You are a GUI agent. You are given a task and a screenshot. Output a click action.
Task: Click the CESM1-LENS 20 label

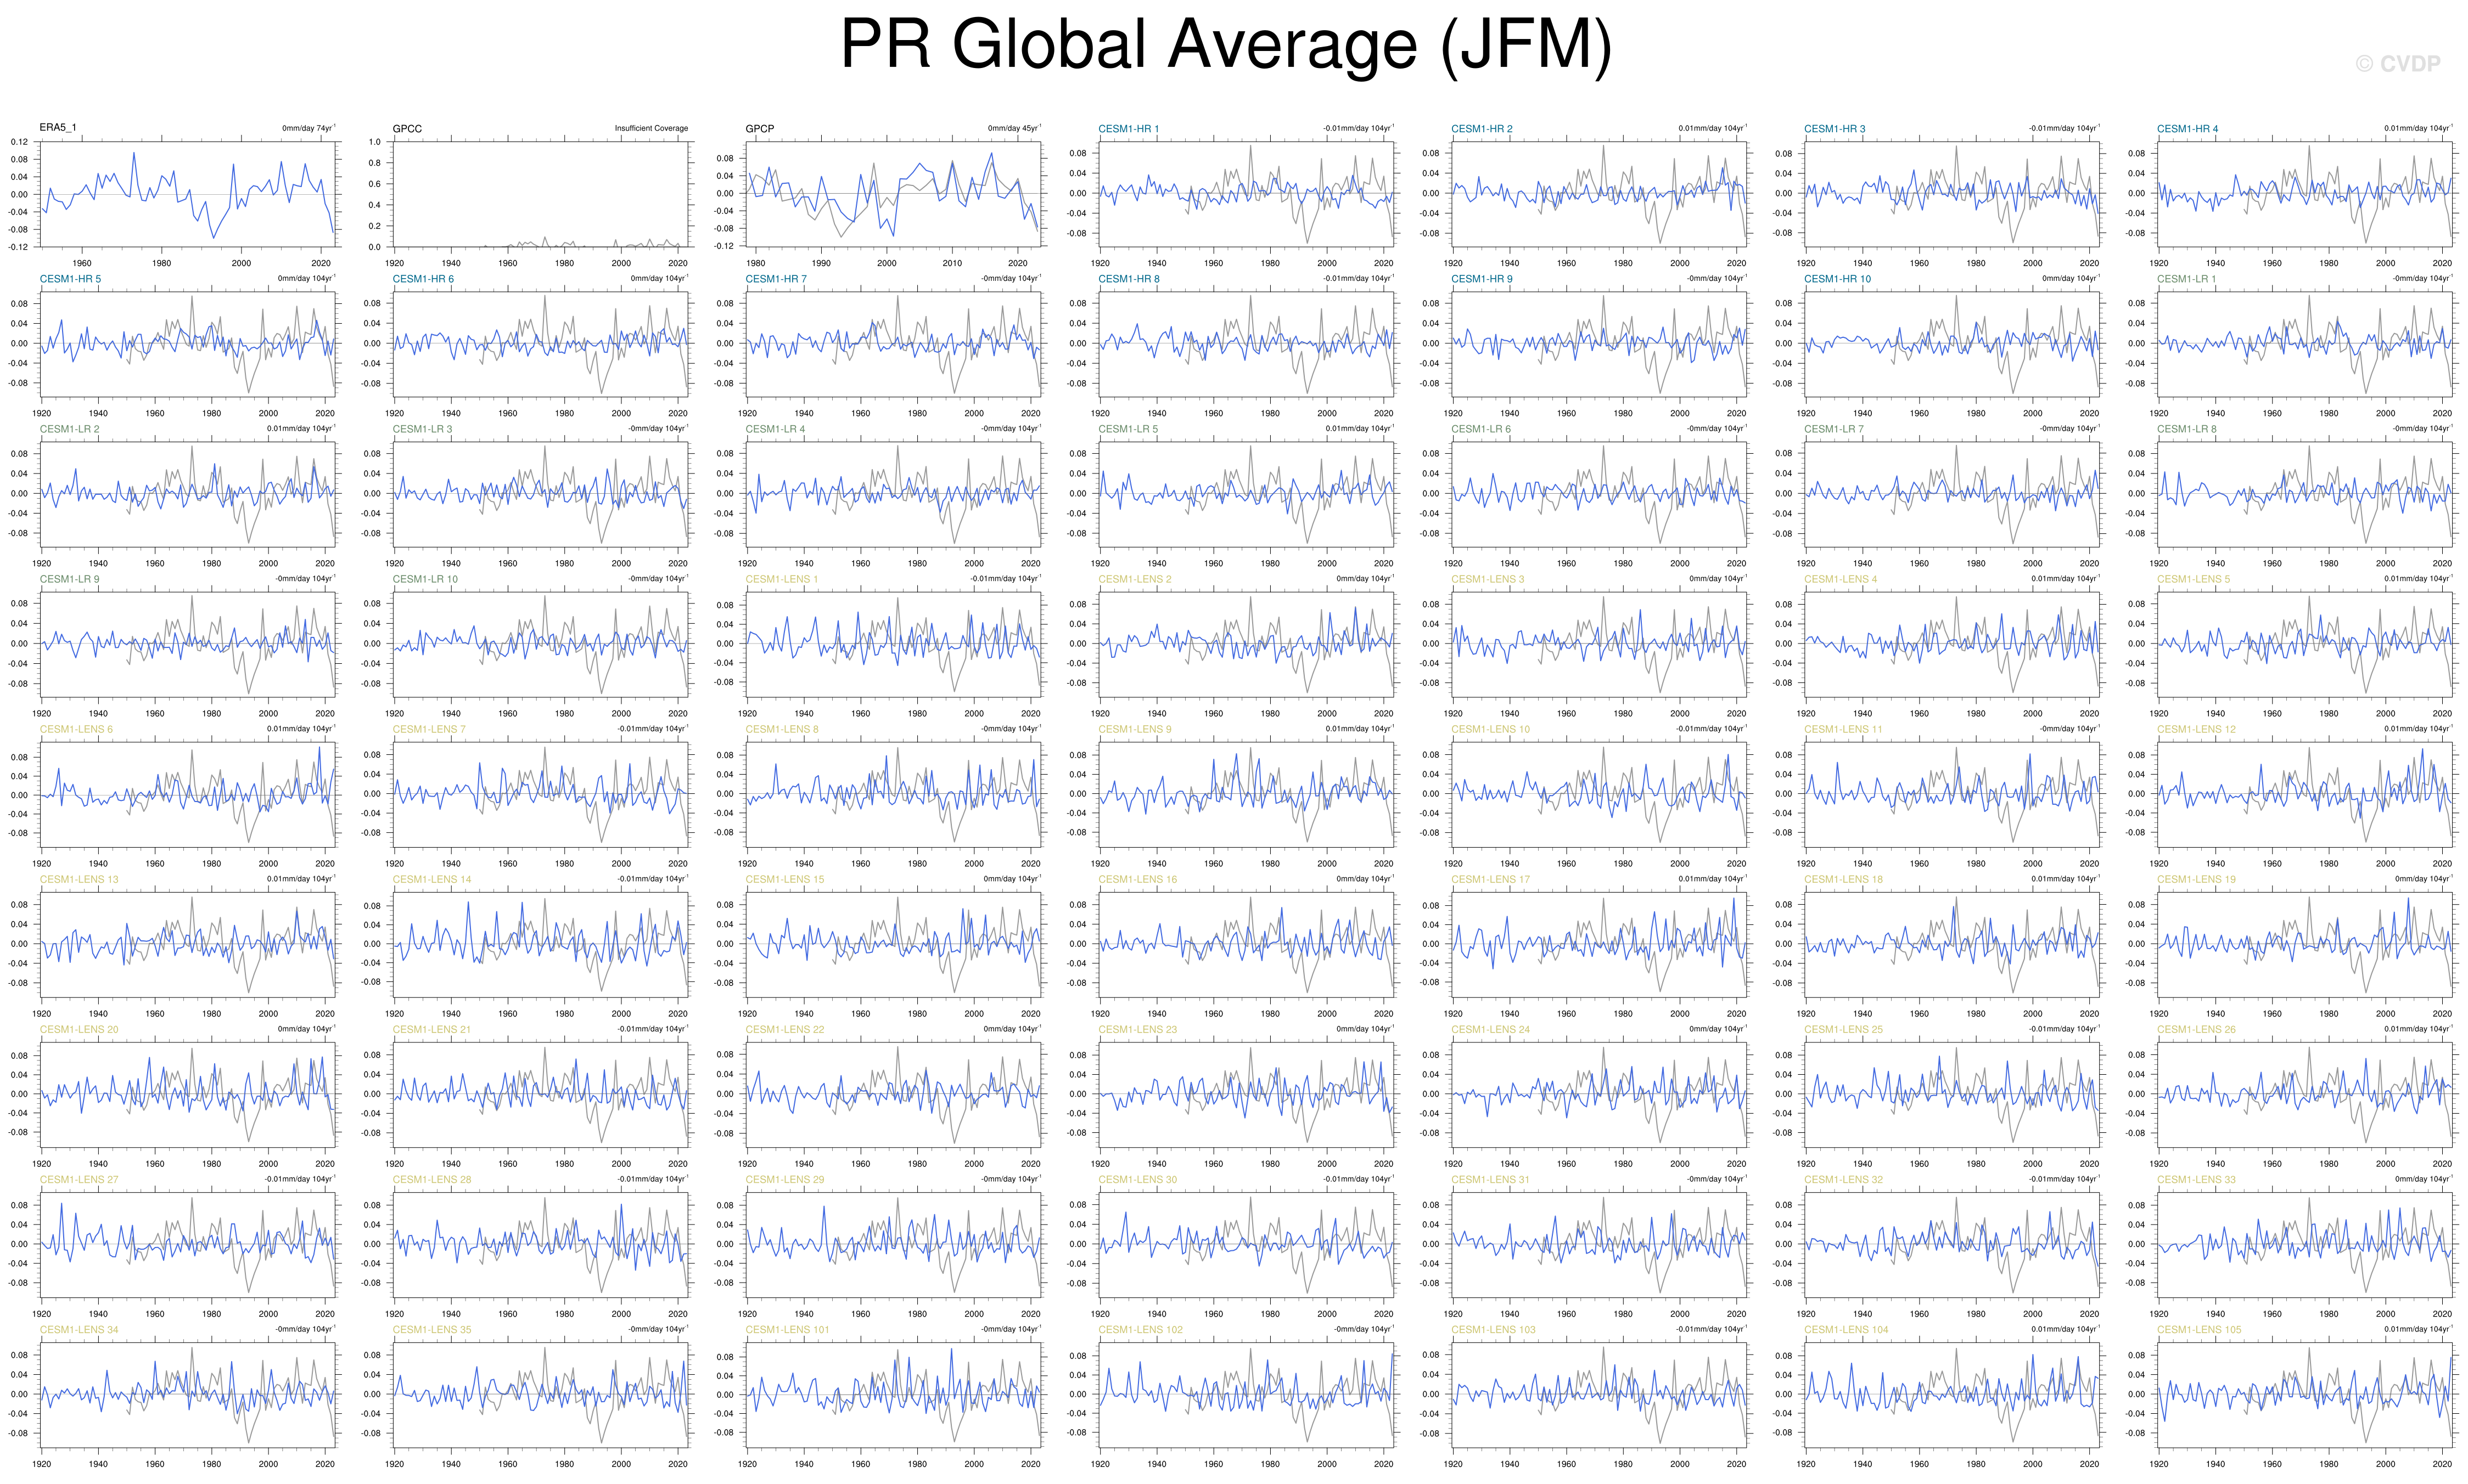click(79, 1029)
